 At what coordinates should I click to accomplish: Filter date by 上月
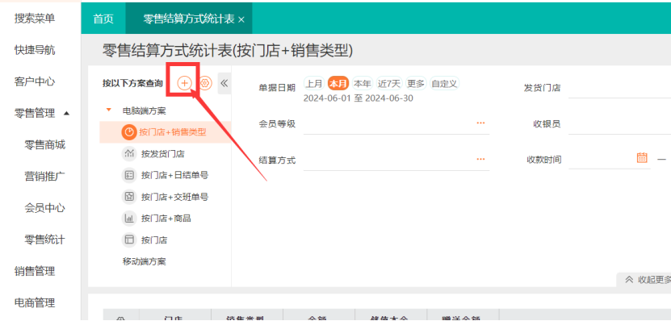click(x=314, y=83)
